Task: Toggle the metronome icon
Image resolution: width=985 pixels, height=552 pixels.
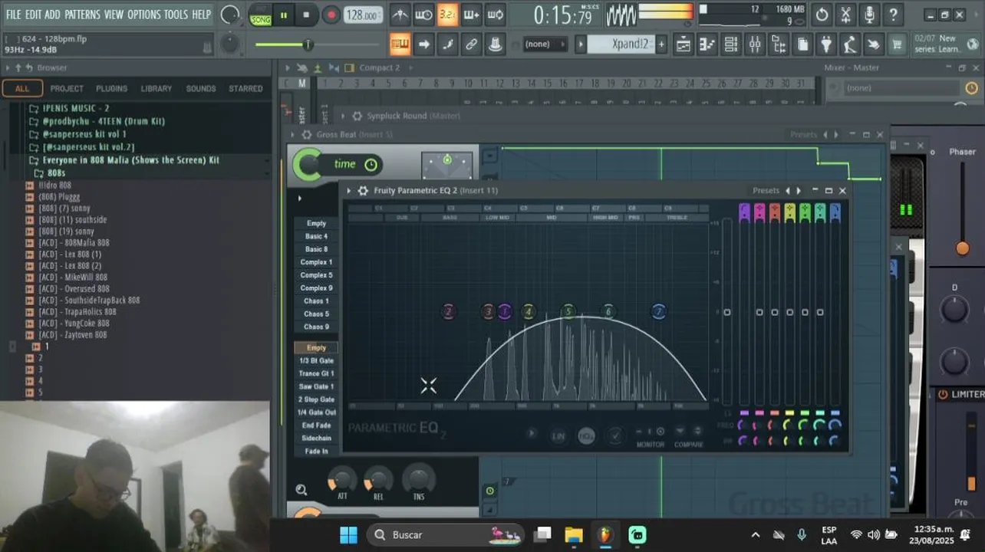Action: [x=400, y=15]
